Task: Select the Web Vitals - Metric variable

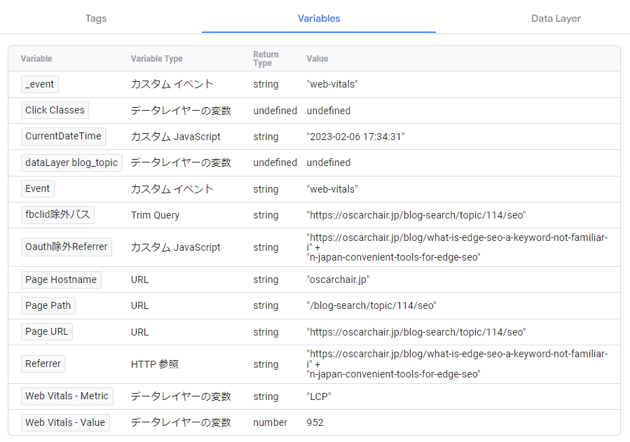Action: click(x=67, y=396)
